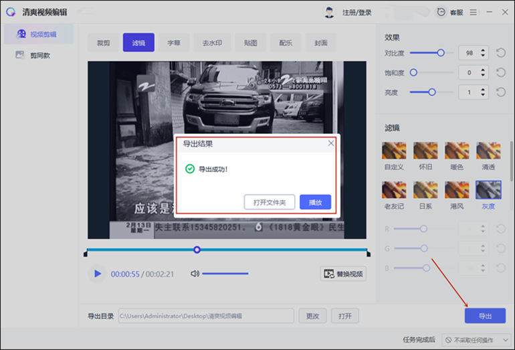This screenshot has height=350, width=515.
Task: Click the 导出目录 path field
Action: 206,316
